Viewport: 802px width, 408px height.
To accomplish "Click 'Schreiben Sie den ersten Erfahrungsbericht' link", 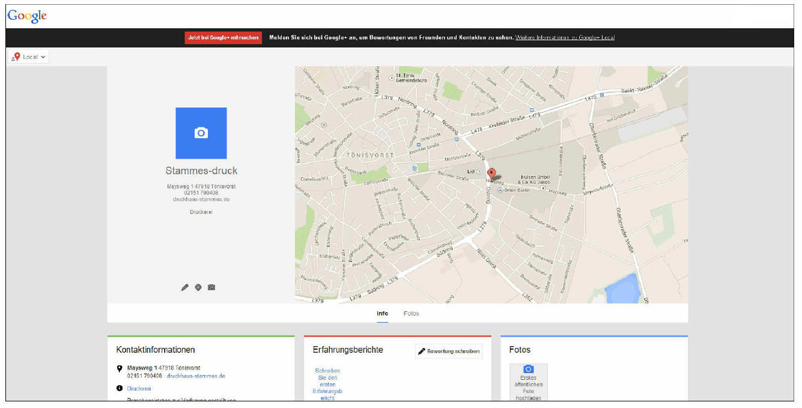I will (327, 384).
